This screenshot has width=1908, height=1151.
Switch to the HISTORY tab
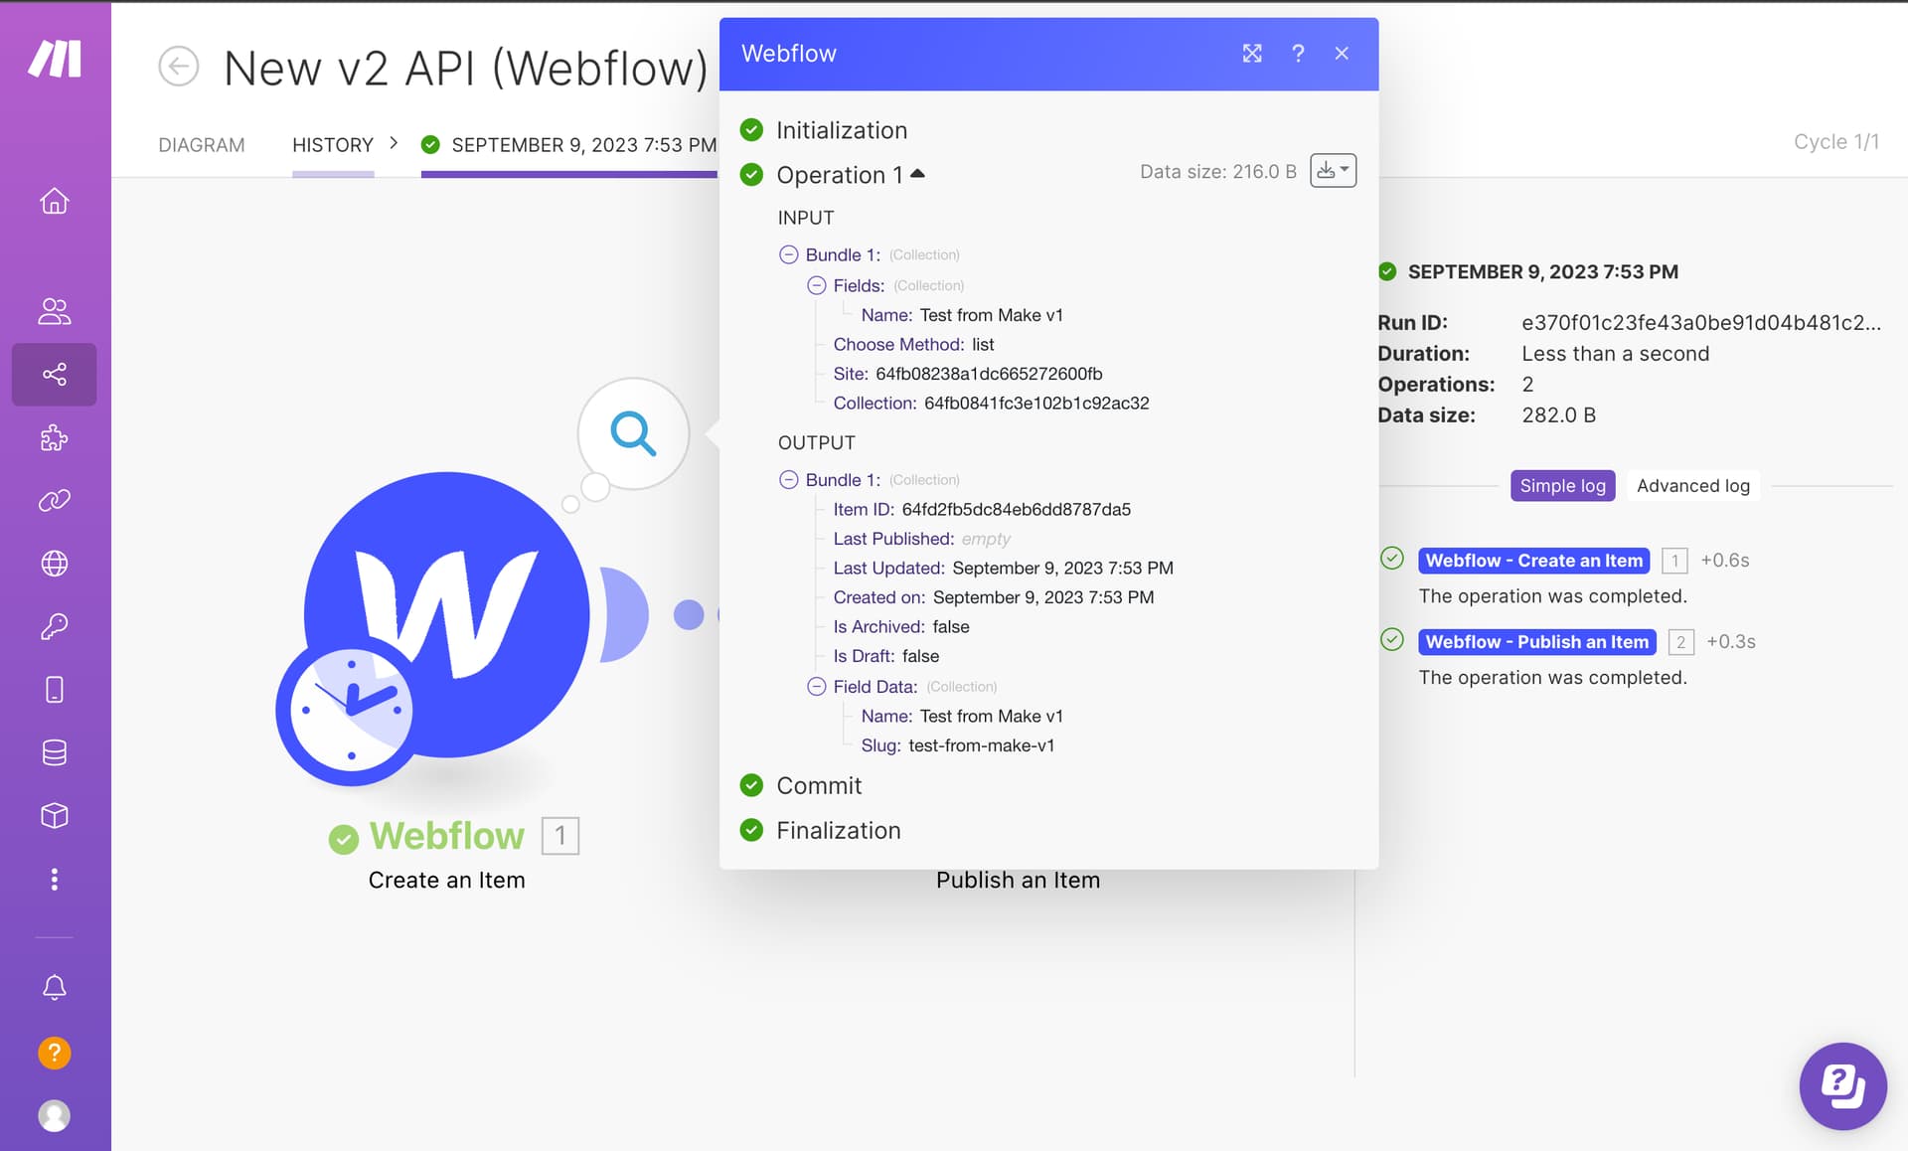(x=333, y=145)
